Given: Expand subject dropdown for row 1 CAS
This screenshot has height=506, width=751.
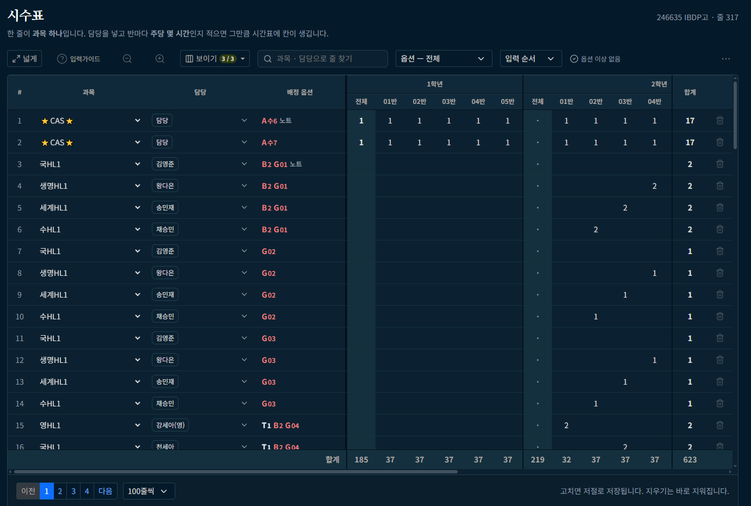Looking at the screenshot, I should 138,121.
